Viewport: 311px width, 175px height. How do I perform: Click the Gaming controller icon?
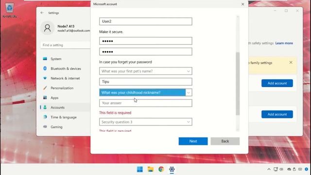coord(45,126)
